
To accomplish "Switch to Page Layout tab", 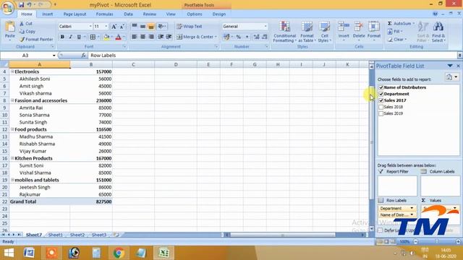I will click(75, 14).
